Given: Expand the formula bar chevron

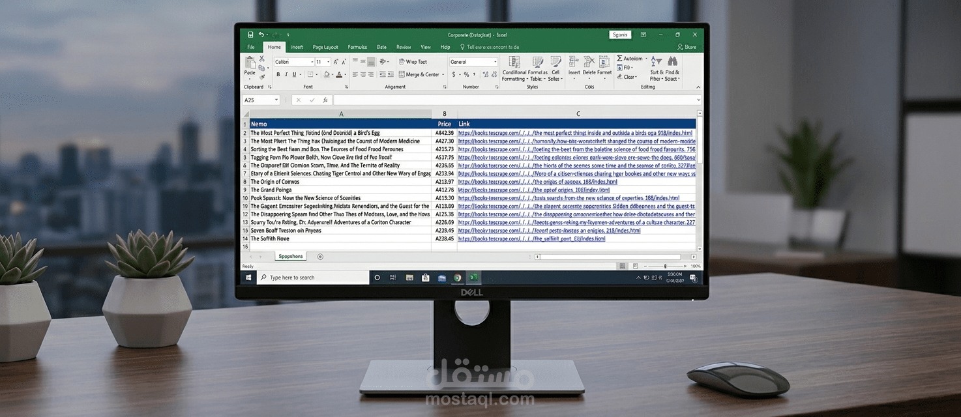Looking at the screenshot, I should tap(698, 100).
